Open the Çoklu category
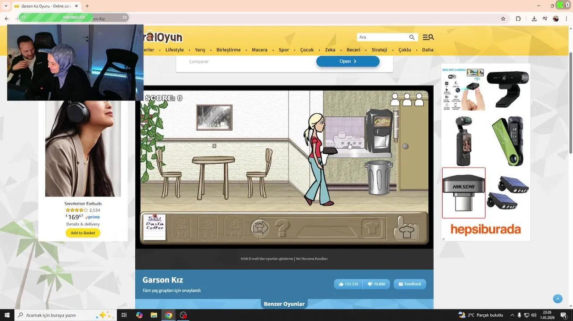Viewport: 573px width, 321px height. (x=405, y=50)
